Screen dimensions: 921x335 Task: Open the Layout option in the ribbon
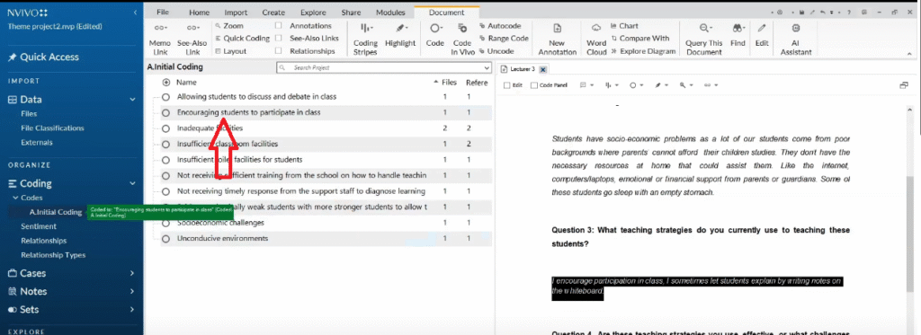coord(231,51)
